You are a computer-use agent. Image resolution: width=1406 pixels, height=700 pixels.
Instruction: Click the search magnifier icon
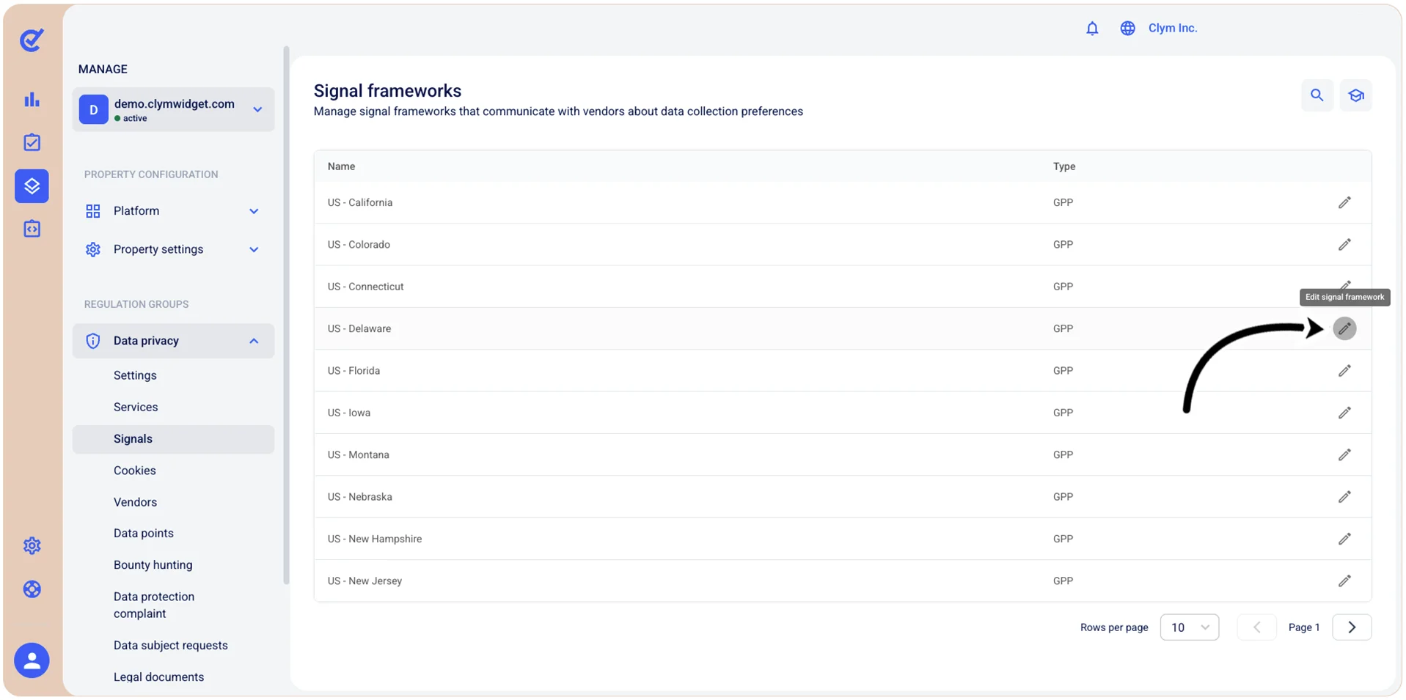coord(1317,95)
